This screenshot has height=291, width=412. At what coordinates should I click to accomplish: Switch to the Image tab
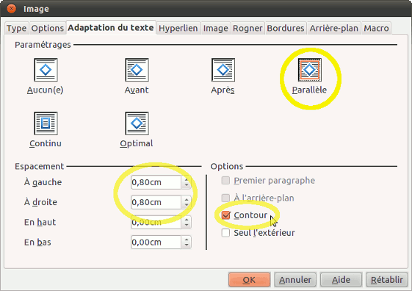pos(216,28)
